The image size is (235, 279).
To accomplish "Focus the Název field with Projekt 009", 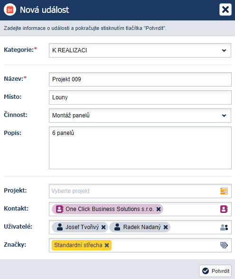I will coord(140,79).
